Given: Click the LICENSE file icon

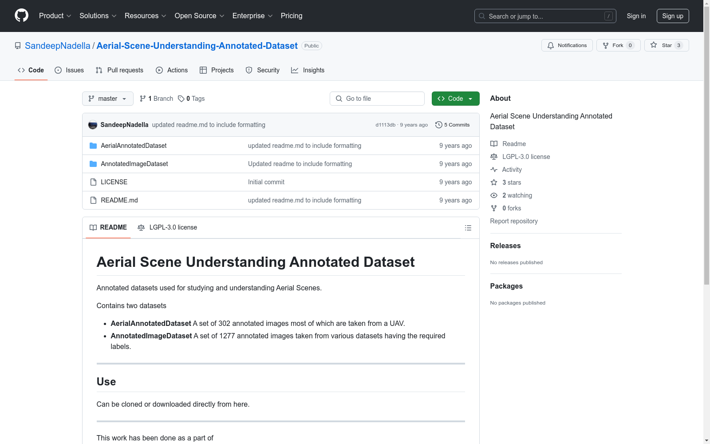Looking at the screenshot, I should (93, 182).
